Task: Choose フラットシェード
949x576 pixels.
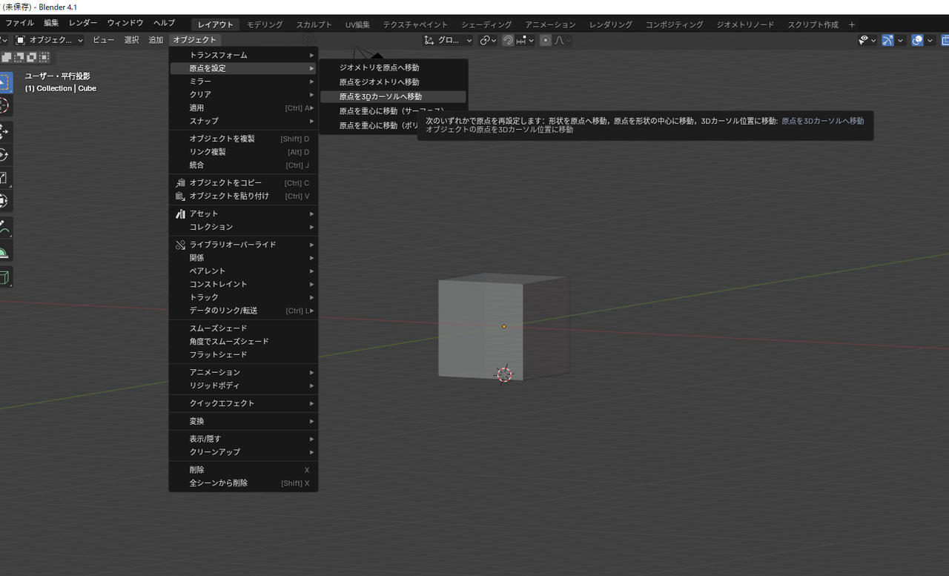Action: pos(243,355)
